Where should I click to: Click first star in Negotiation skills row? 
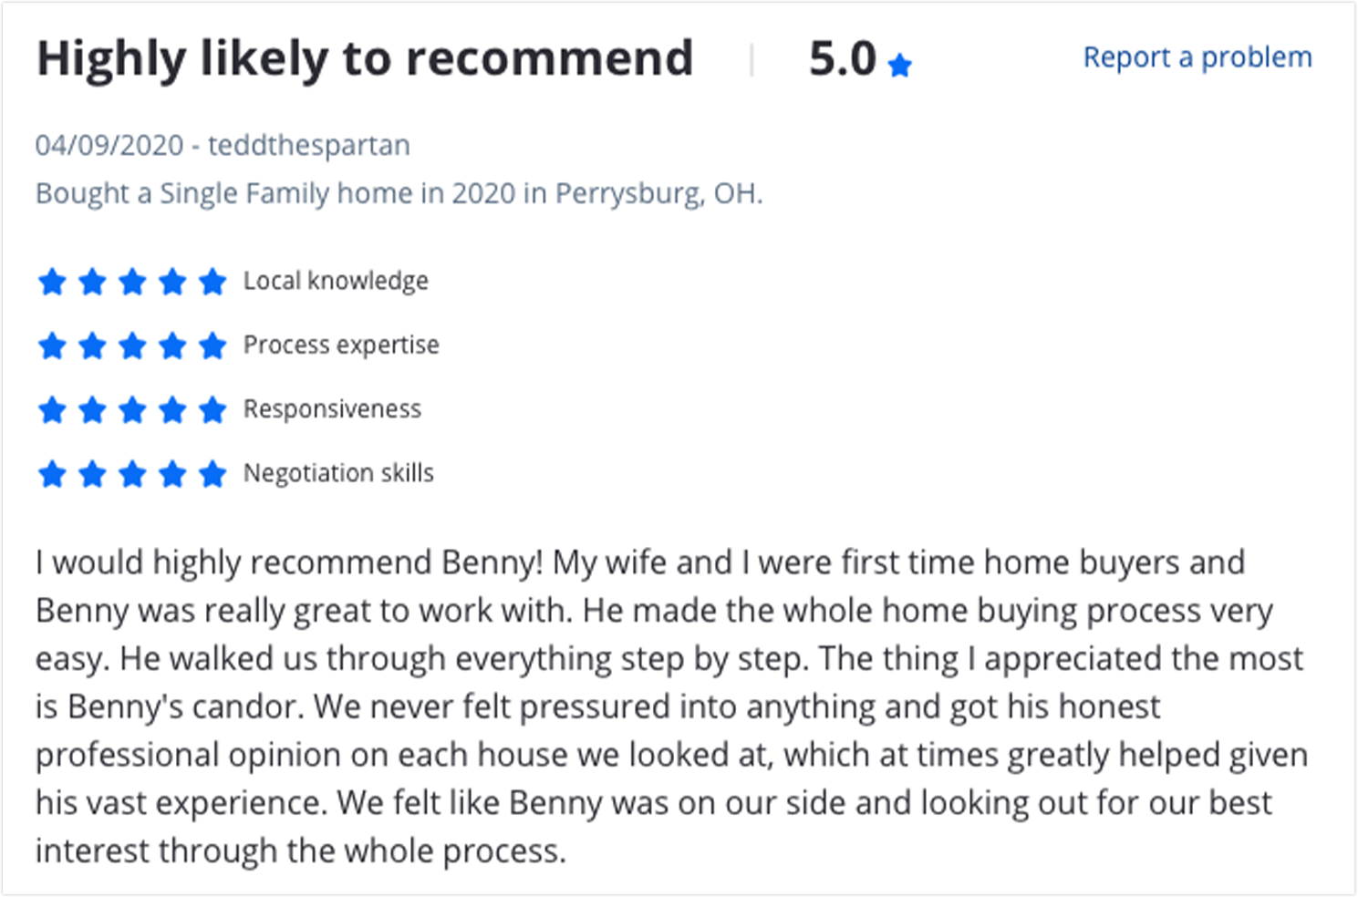tap(52, 474)
